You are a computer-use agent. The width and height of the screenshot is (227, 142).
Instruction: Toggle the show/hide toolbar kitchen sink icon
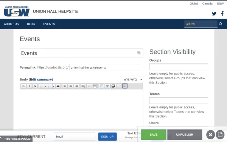(x=125, y=86)
